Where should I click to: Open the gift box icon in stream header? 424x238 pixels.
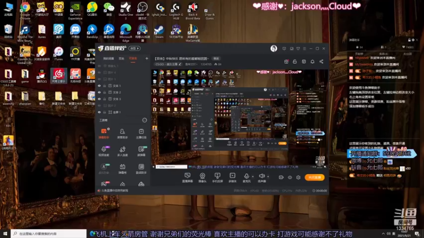[x=286, y=61]
